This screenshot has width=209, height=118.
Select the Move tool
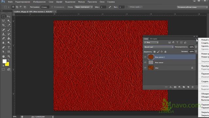(x=9, y=16)
